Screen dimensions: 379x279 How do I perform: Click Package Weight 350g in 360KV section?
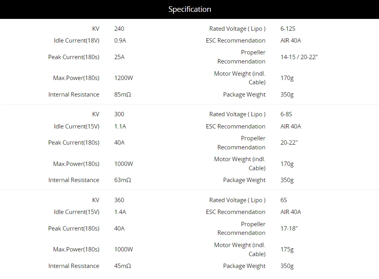(x=287, y=266)
